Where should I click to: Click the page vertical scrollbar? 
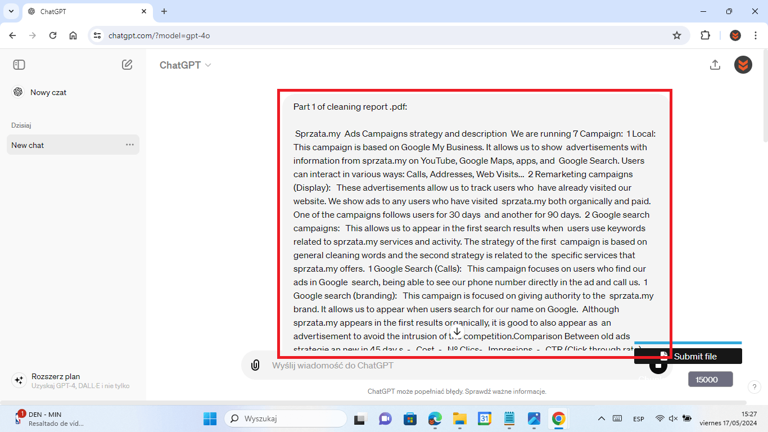point(765,96)
